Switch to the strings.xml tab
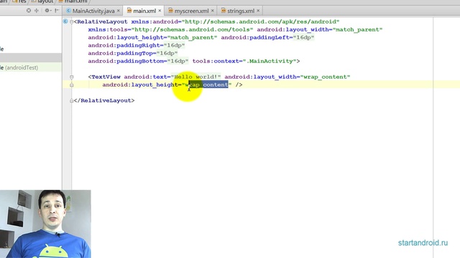Image resolution: width=460 pixels, height=258 pixels. (x=241, y=11)
